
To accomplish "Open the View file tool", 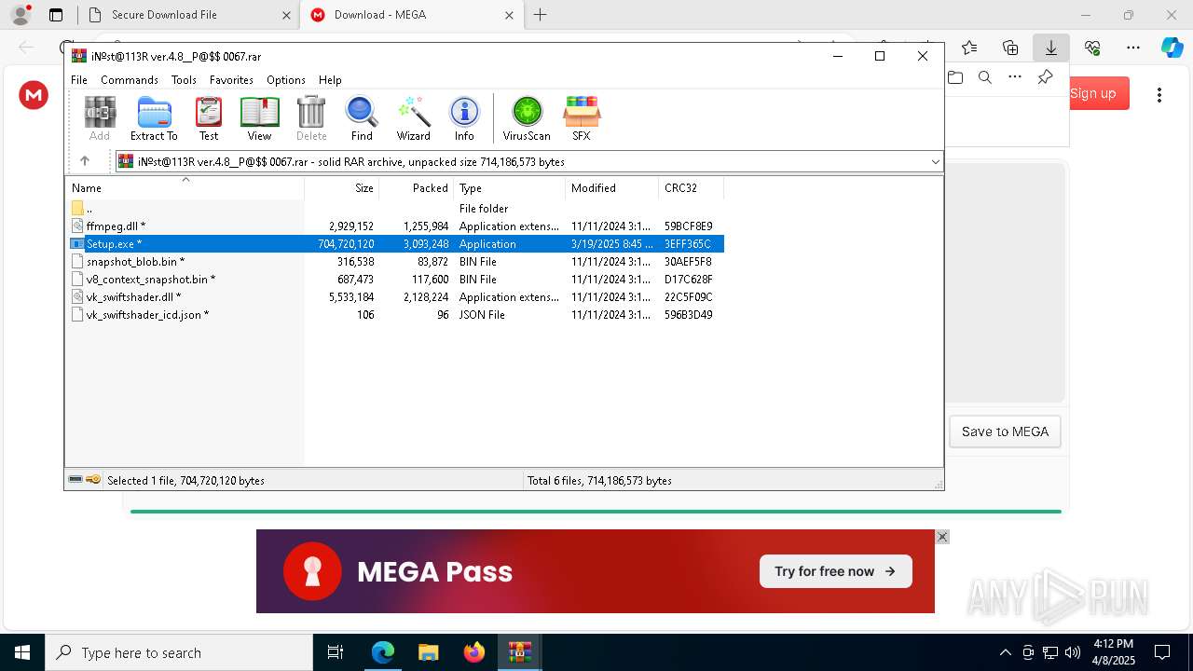I will tap(259, 118).
